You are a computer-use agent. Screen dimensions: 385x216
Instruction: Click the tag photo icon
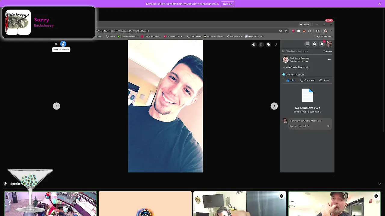click(x=268, y=45)
